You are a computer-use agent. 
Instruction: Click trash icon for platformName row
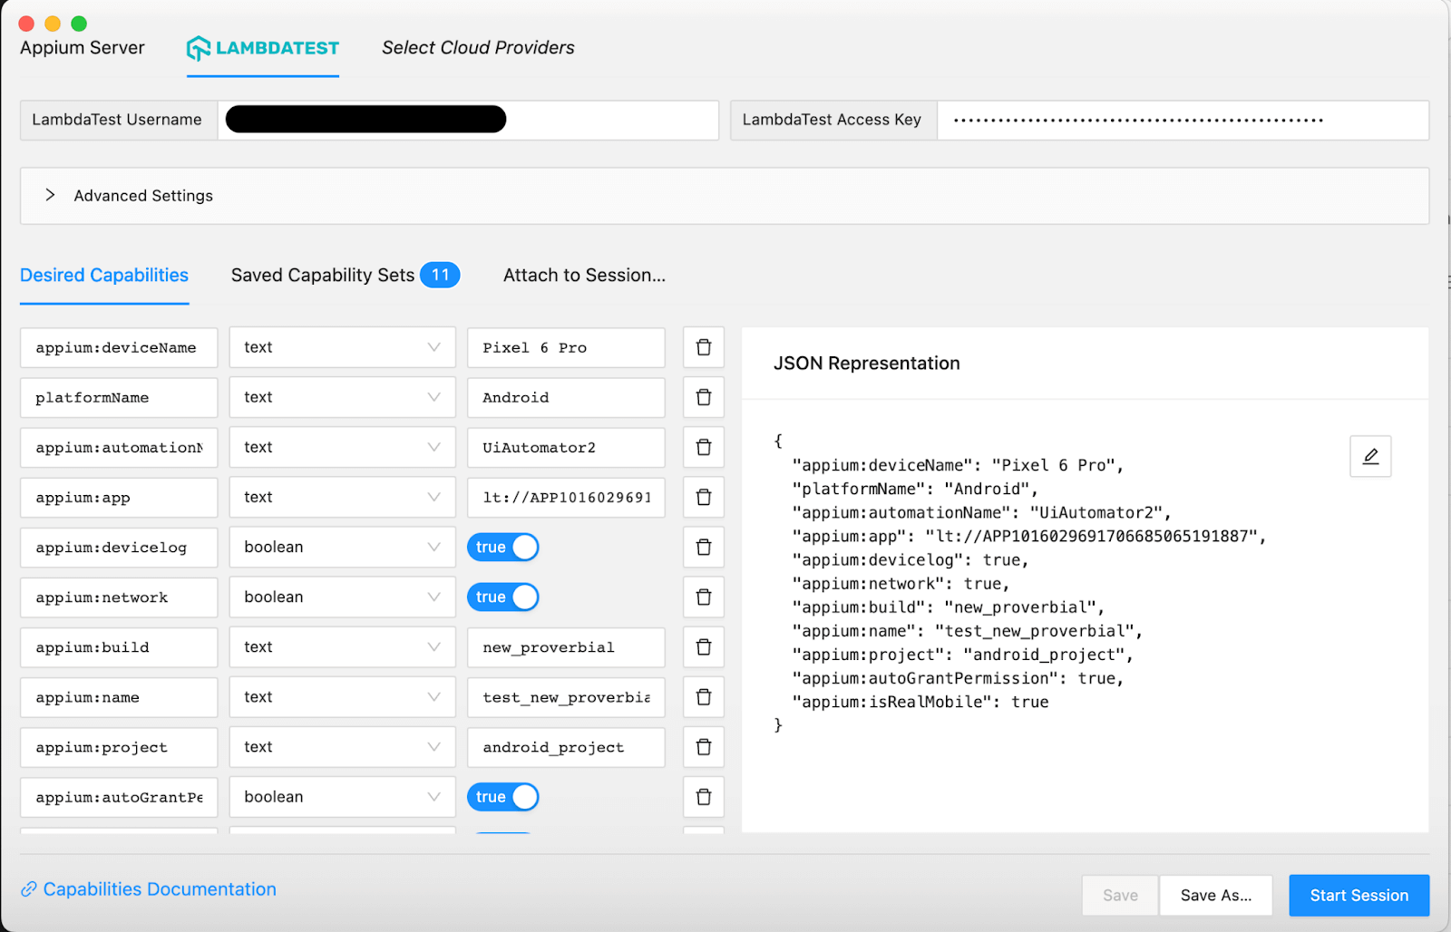point(703,397)
